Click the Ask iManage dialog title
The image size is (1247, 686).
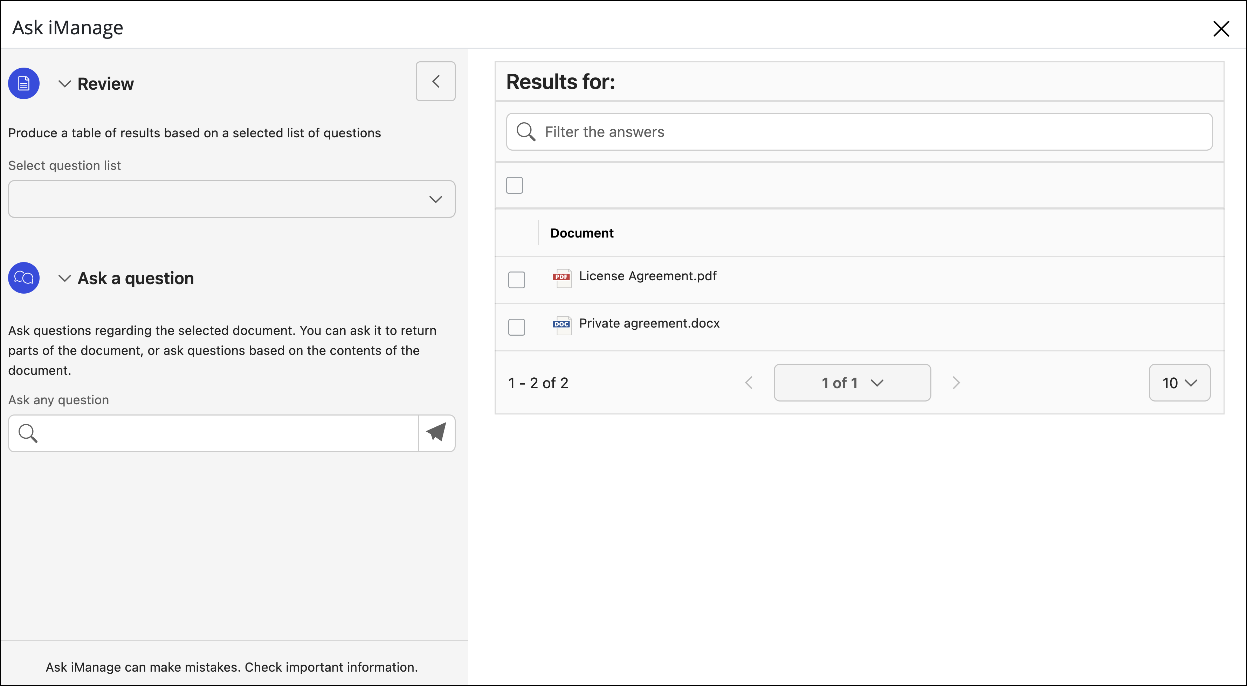68,28
